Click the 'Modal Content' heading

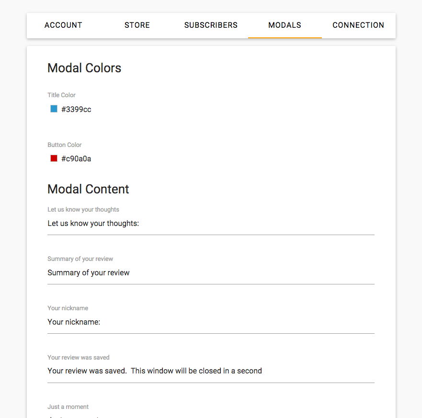[x=88, y=189]
